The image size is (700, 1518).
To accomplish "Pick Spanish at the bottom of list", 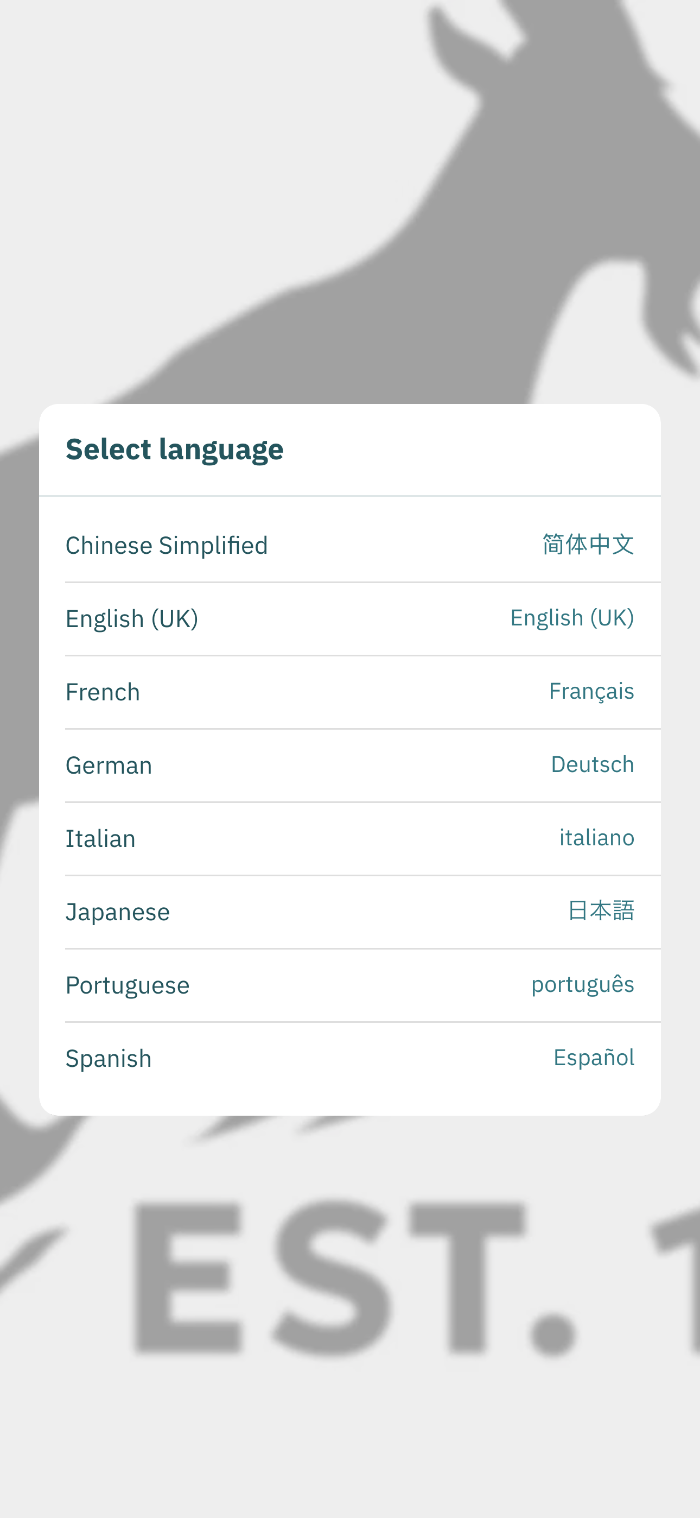I will 350,1058.
